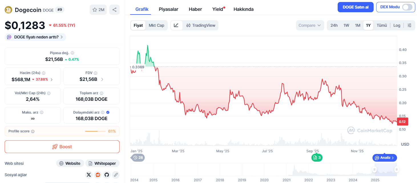Click info icon beside Maks. arz
Screen dimensions: 417x183
(x=42, y=112)
